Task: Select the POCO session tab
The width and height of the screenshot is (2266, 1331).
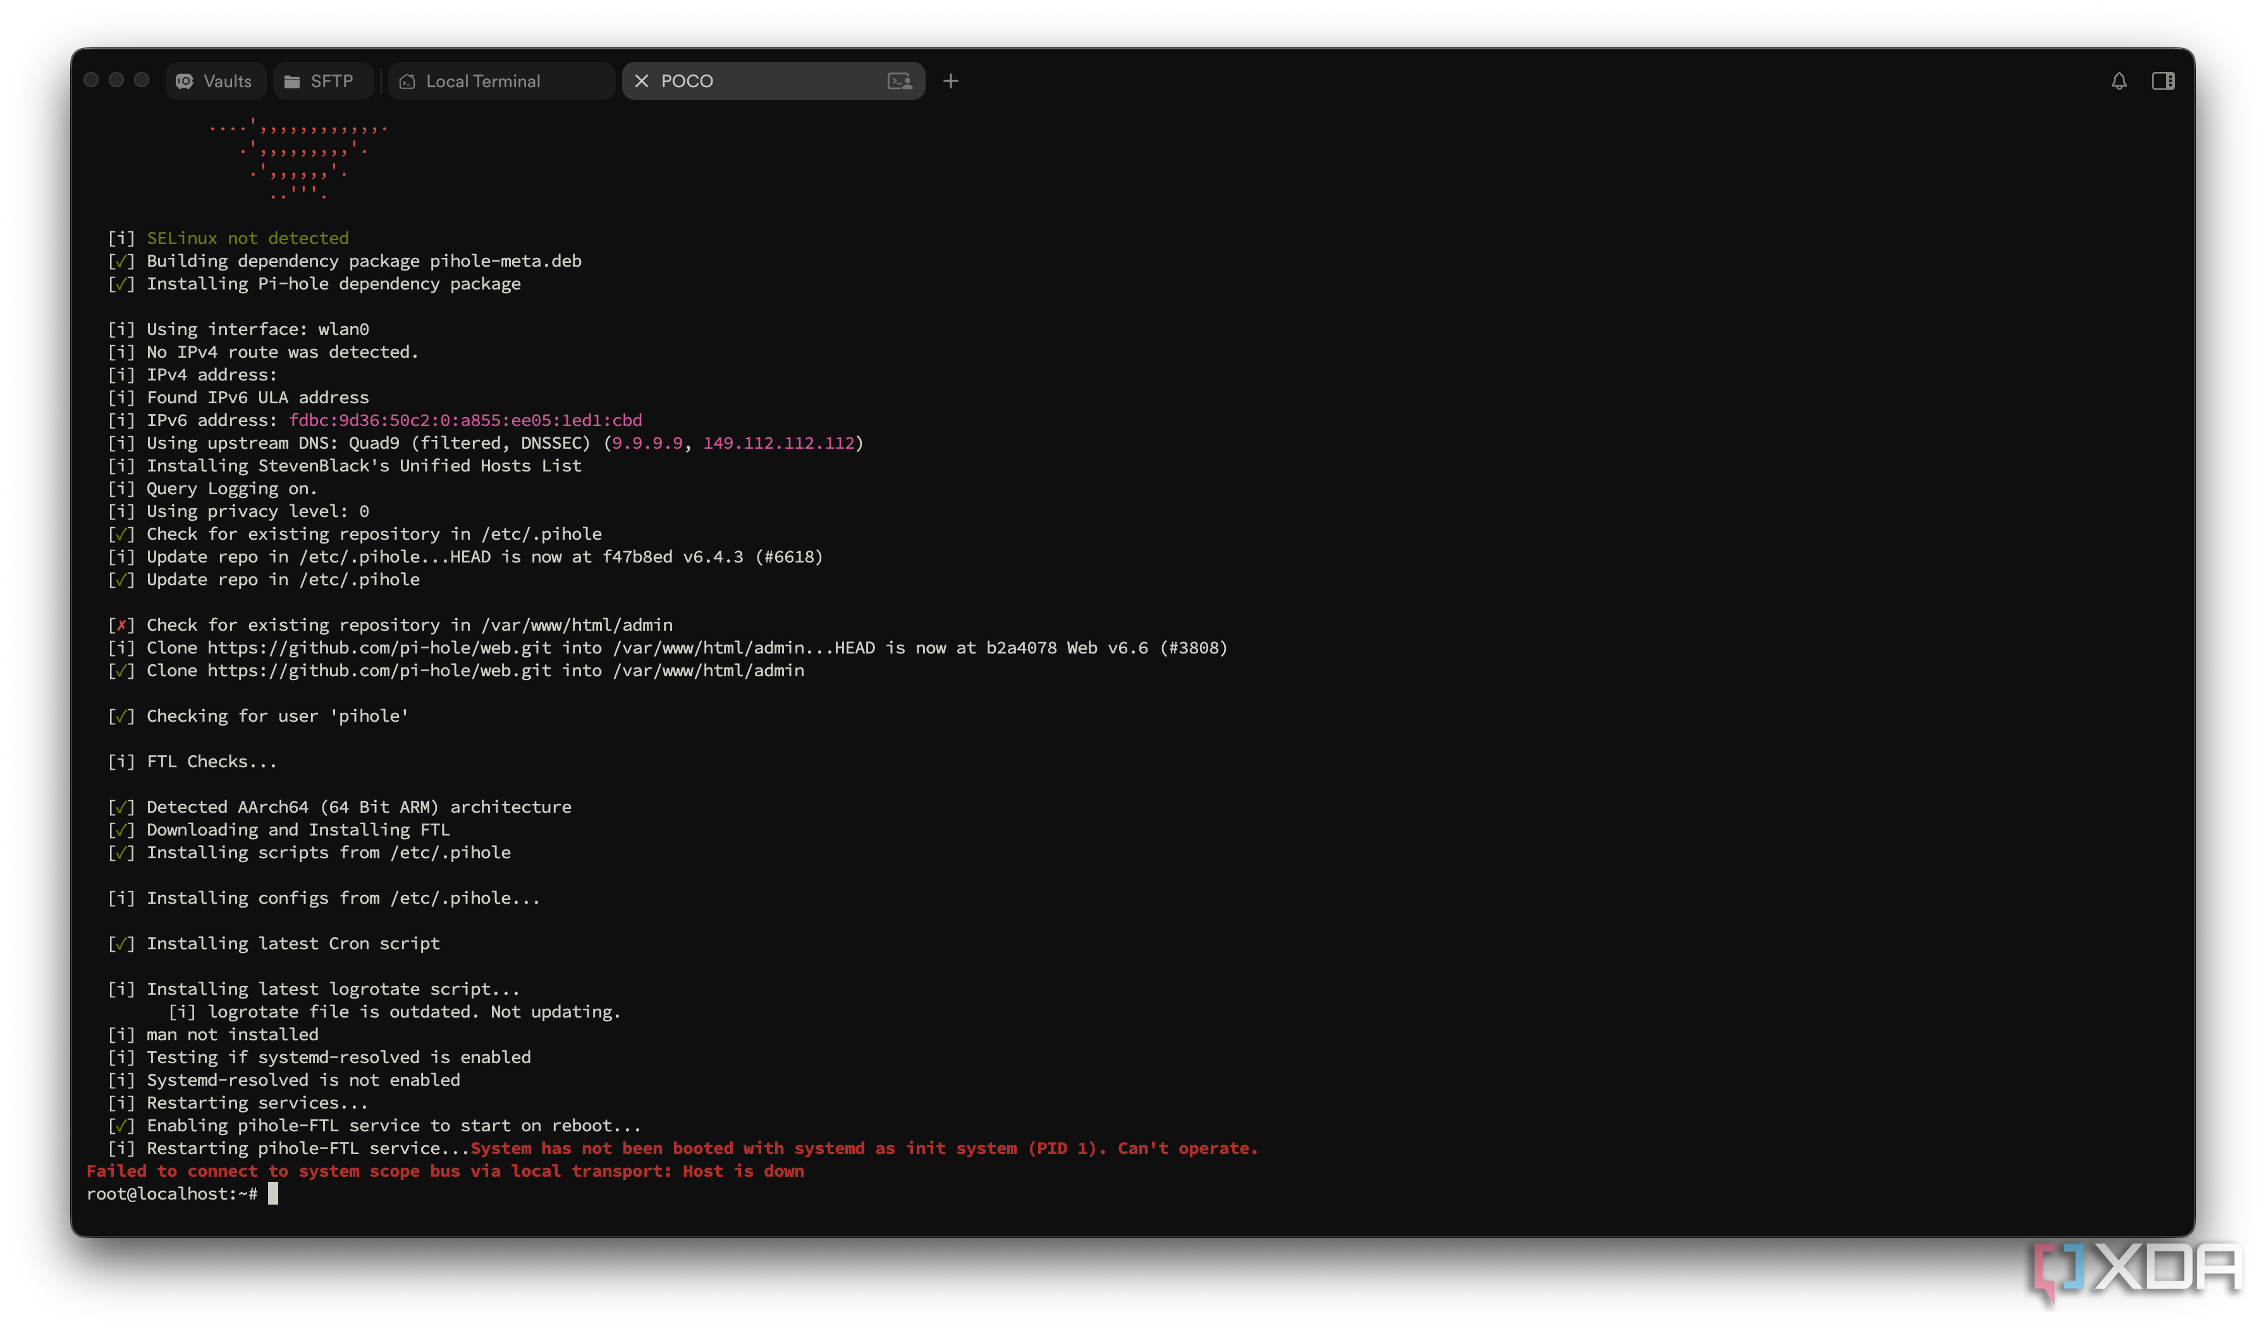Action: [x=773, y=81]
